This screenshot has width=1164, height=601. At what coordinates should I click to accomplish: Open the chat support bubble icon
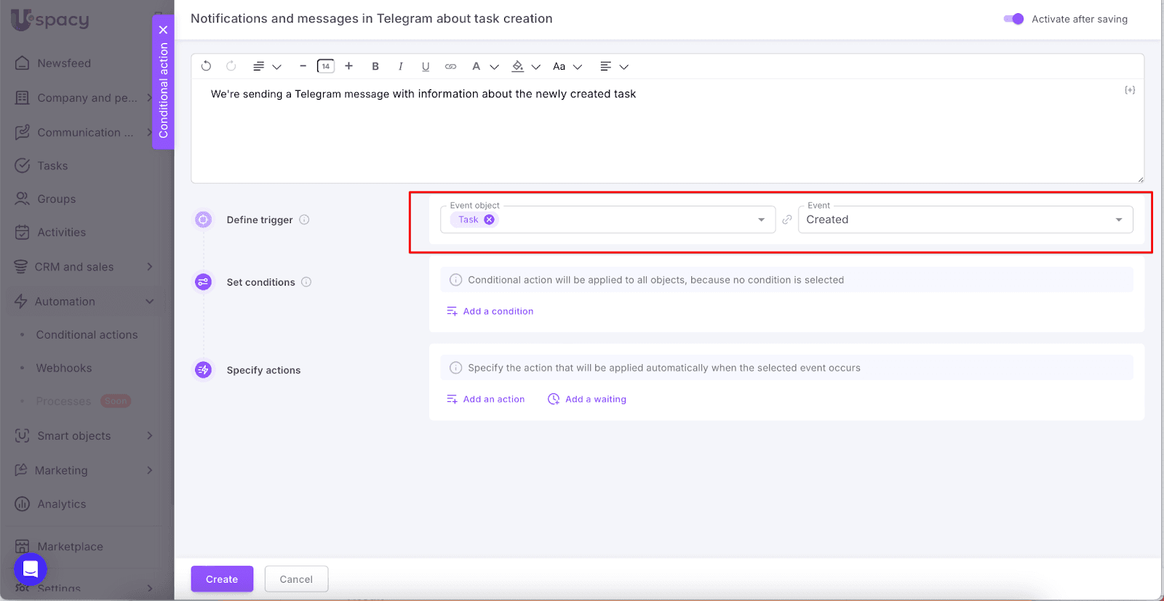(x=31, y=569)
